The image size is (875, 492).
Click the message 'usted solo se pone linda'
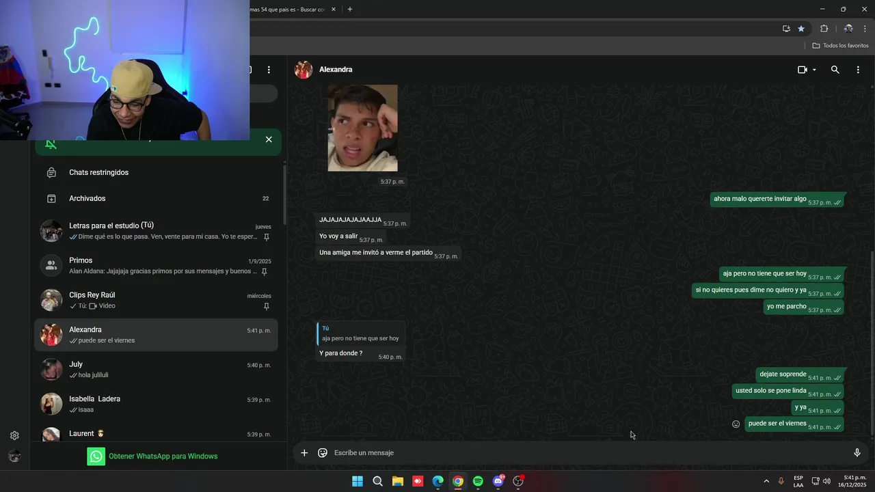point(788,391)
